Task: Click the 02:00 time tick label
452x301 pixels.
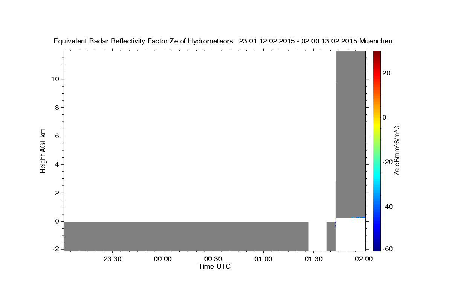Action: coord(364,259)
